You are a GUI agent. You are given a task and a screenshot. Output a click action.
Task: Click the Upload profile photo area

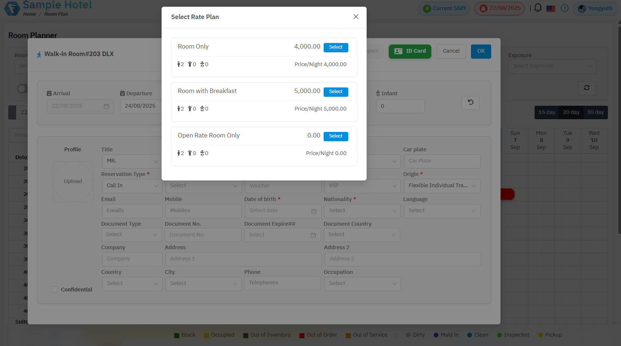tap(73, 182)
